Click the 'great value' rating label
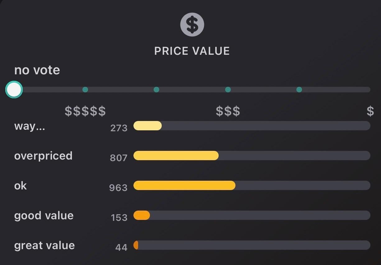Viewport: 381px width, 265px height. pyautogui.click(x=44, y=245)
